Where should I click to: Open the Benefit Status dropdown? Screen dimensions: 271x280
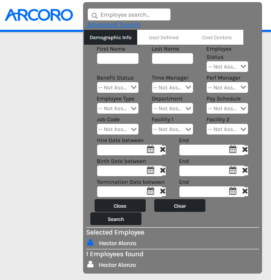click(118, 88)
